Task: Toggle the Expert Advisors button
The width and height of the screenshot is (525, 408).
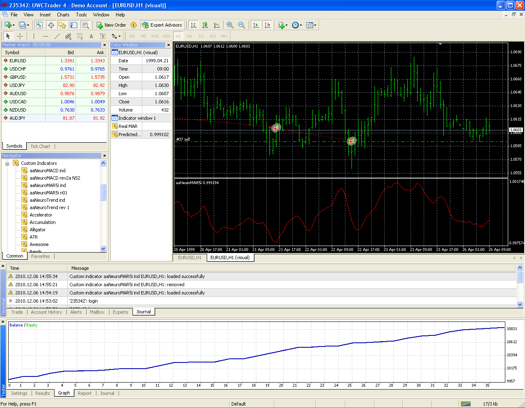Action: click(162, 25)
